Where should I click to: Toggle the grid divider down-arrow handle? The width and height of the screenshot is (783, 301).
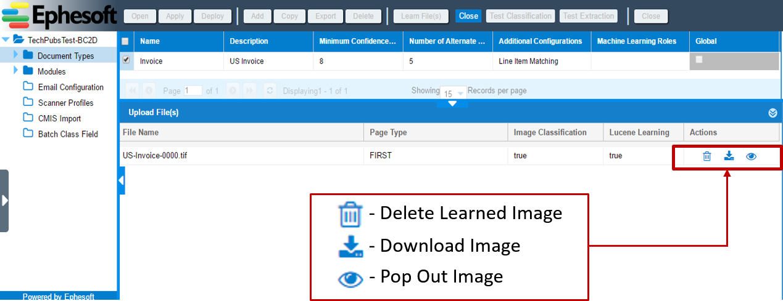coord(452,103)
